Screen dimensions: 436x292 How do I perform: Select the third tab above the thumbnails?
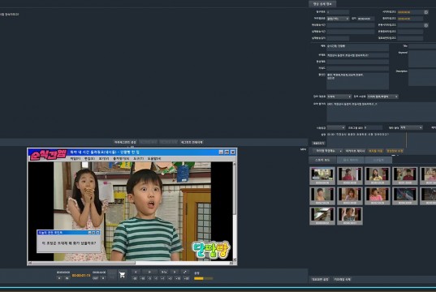pos(378,160)
